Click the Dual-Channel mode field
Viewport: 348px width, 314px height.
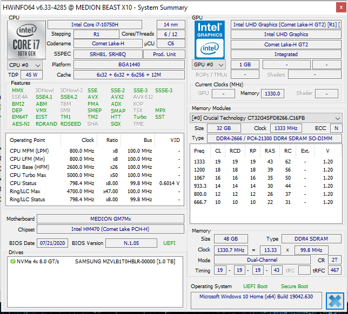pos(262,260)
